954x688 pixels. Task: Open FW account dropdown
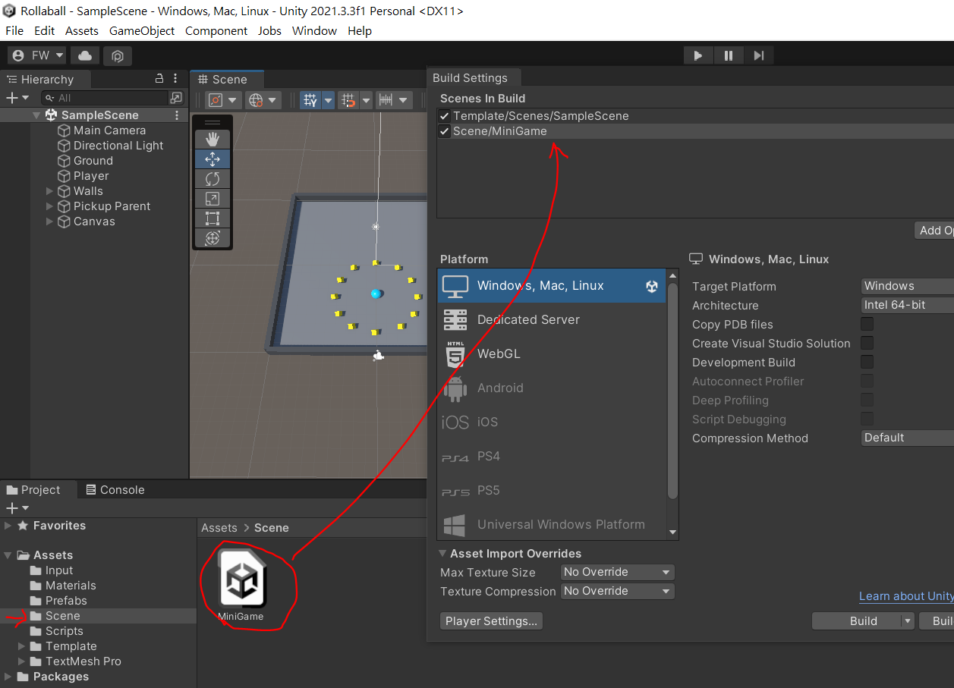pyautogui.click(x=37, y=55)
